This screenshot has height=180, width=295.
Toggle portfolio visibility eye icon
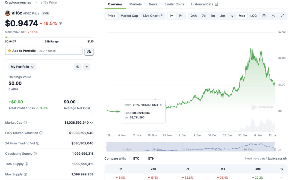[78, 67]
